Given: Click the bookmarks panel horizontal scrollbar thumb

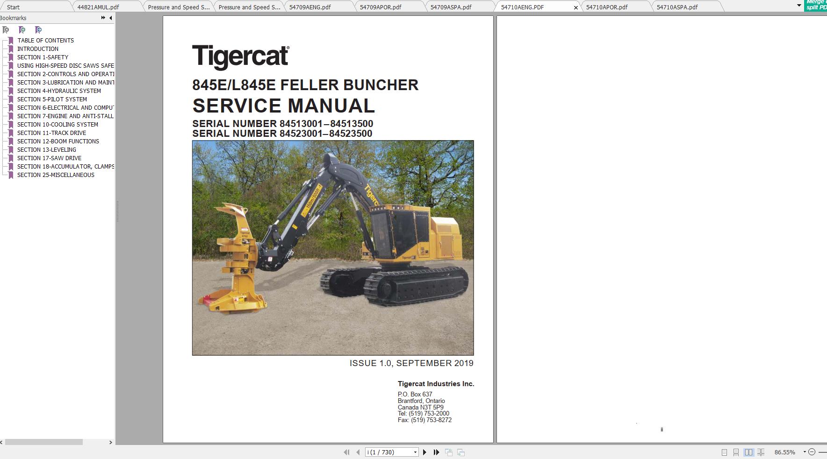Looking at the screenshot, I should (44, 442).
